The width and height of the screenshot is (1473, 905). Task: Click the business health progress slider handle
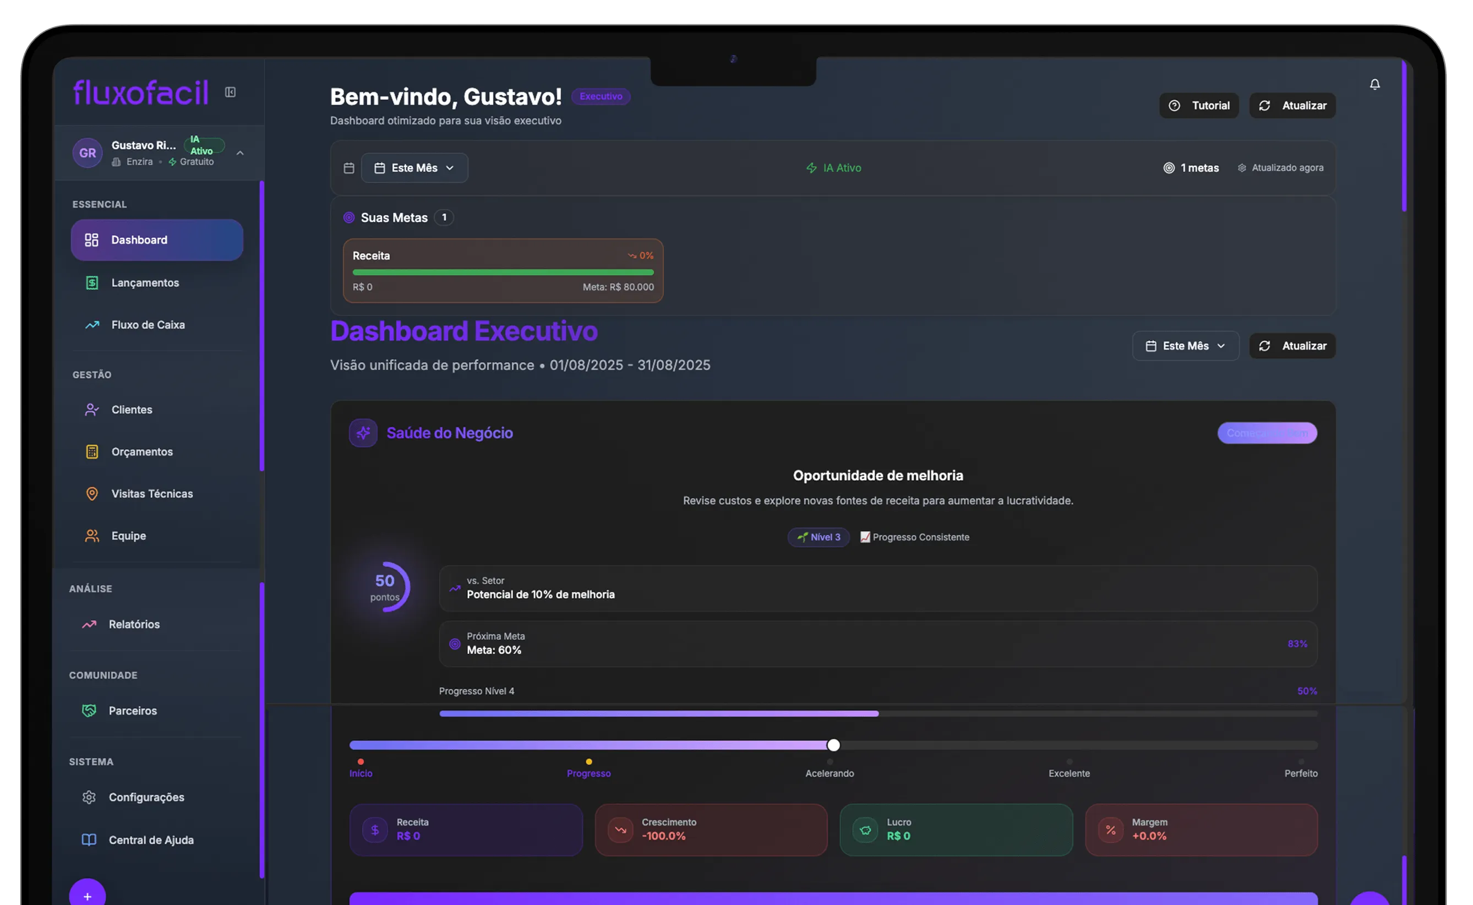833,745
